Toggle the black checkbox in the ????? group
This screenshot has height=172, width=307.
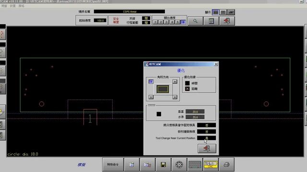(x=159, y=114)
